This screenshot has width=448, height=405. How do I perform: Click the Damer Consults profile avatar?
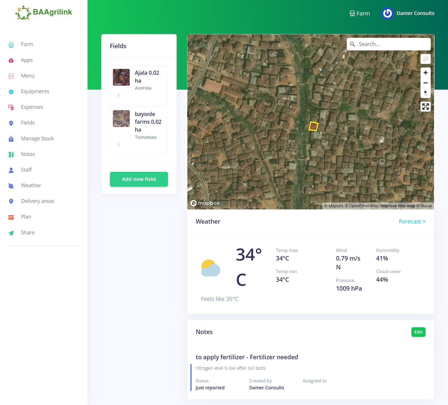[388, 13]
